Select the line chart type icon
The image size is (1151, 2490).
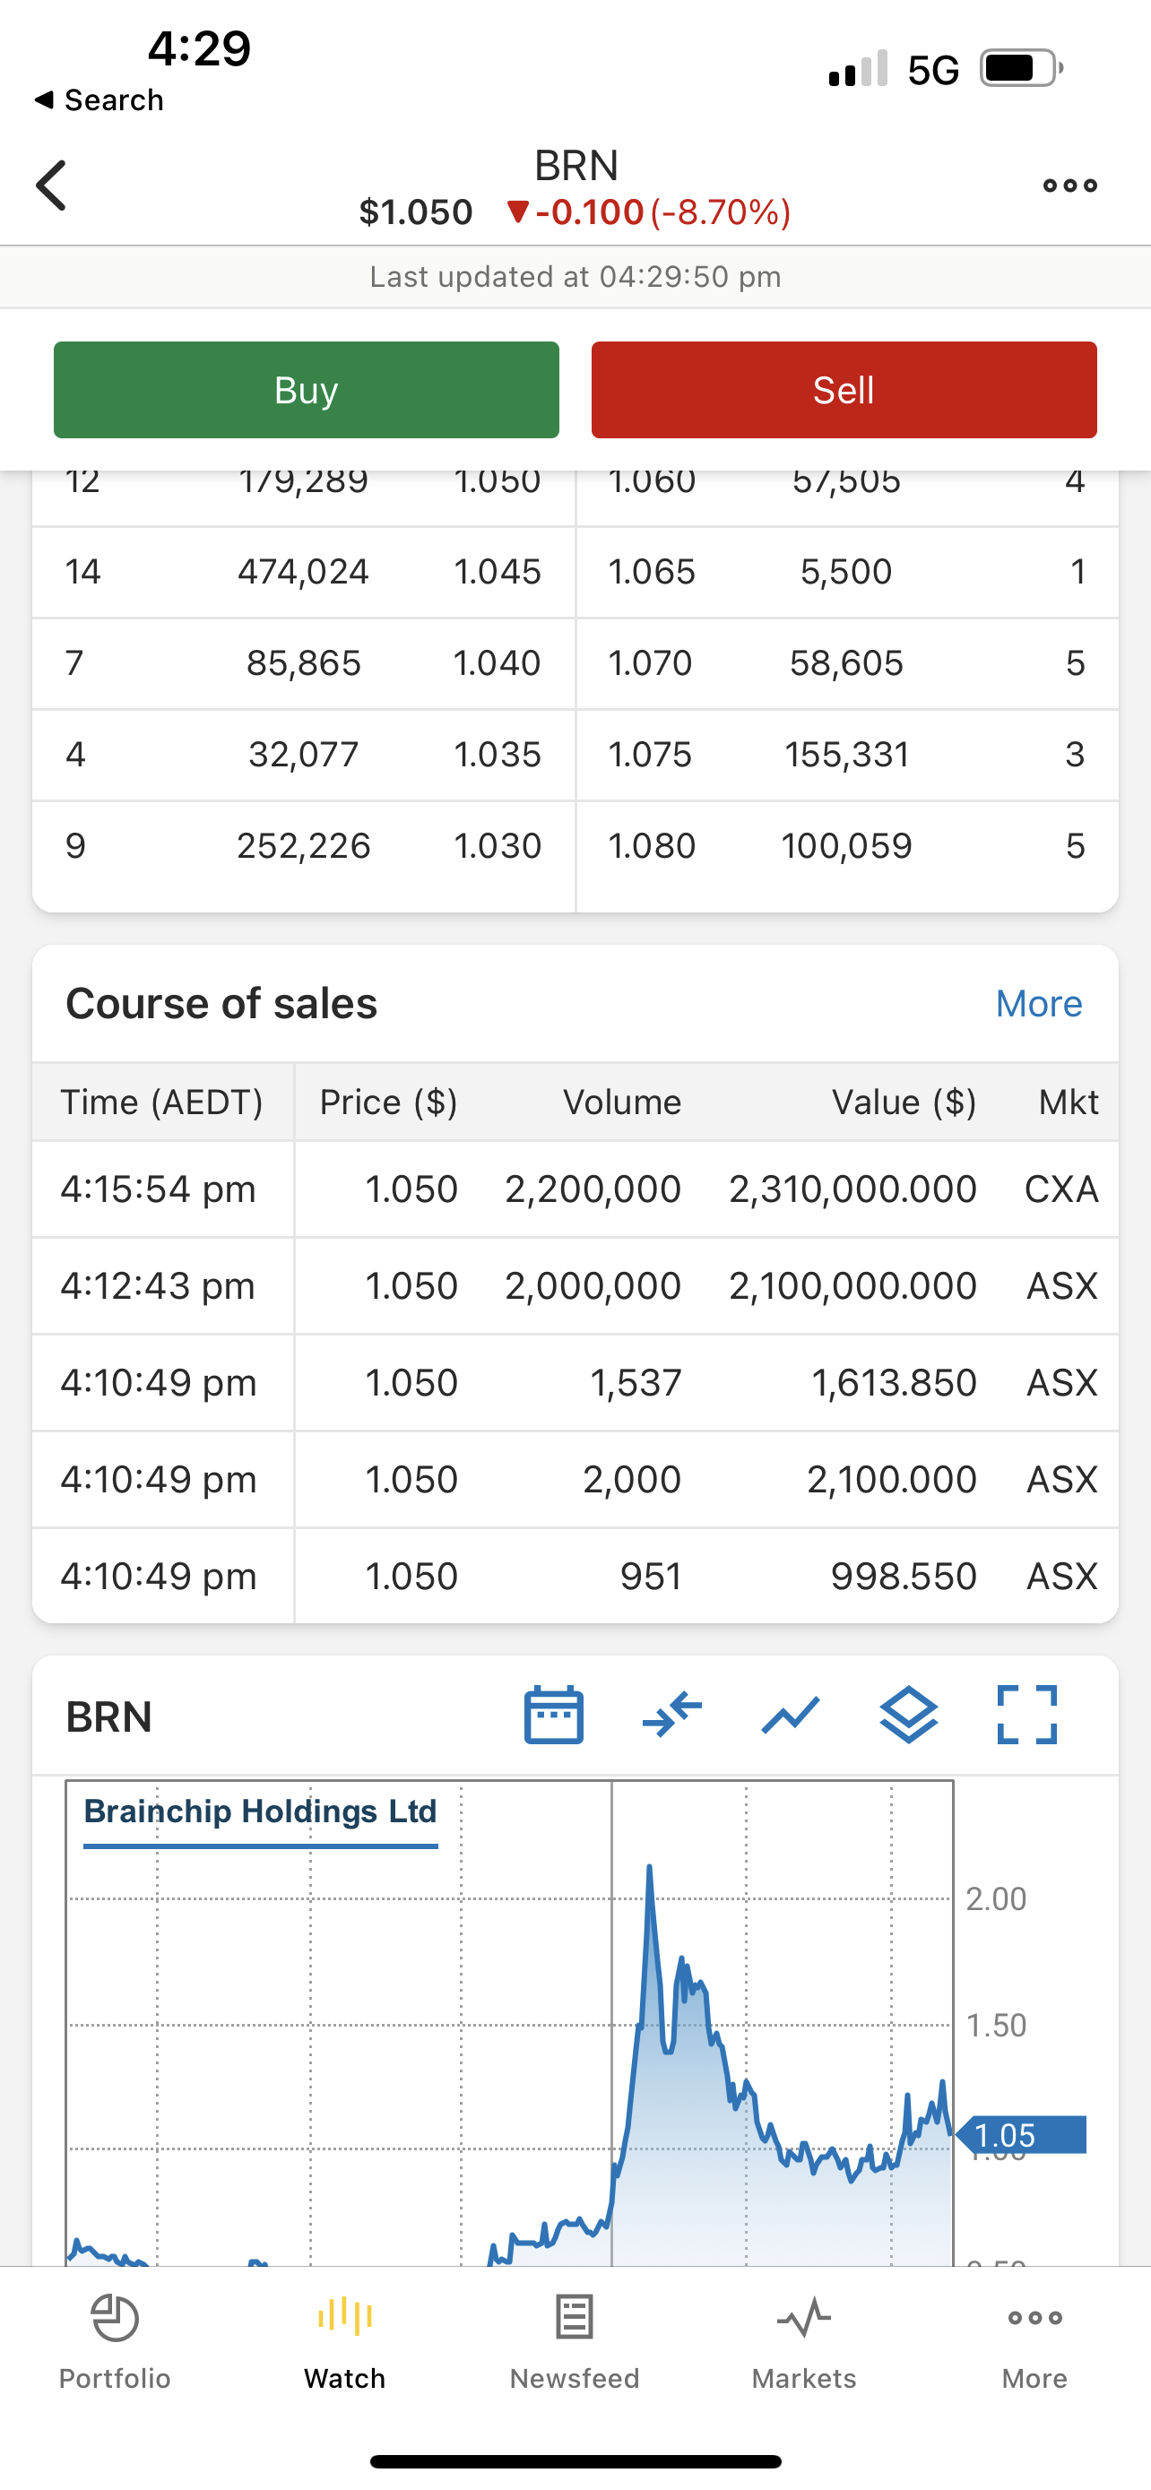[791, 1716]
